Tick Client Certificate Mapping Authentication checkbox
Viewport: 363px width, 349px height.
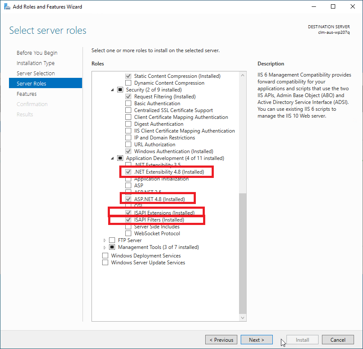coord(128,117)
